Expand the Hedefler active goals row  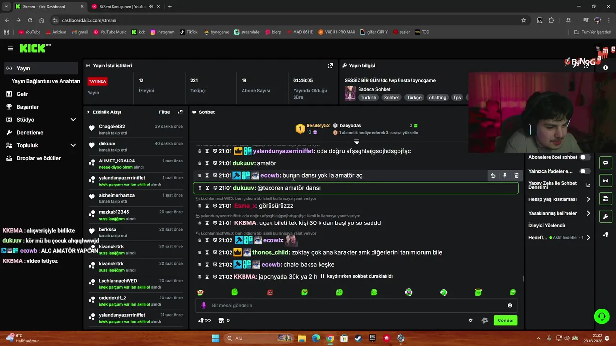pyautogui.click(x=588, y=238)
